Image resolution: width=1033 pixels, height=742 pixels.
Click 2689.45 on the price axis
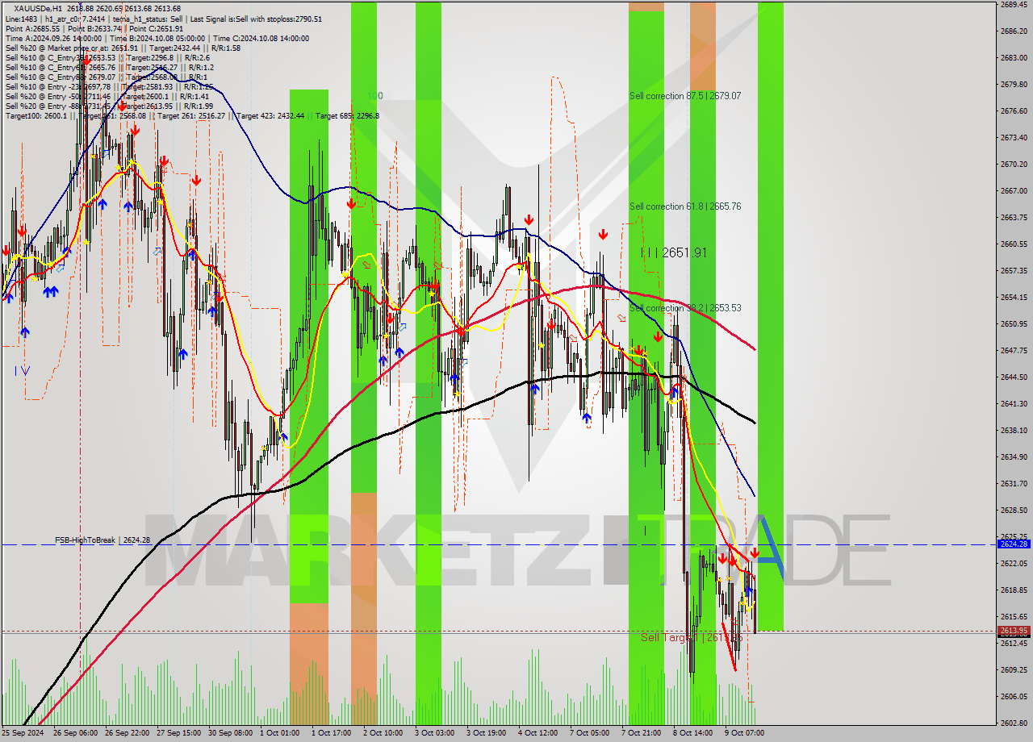(1013, 4)
